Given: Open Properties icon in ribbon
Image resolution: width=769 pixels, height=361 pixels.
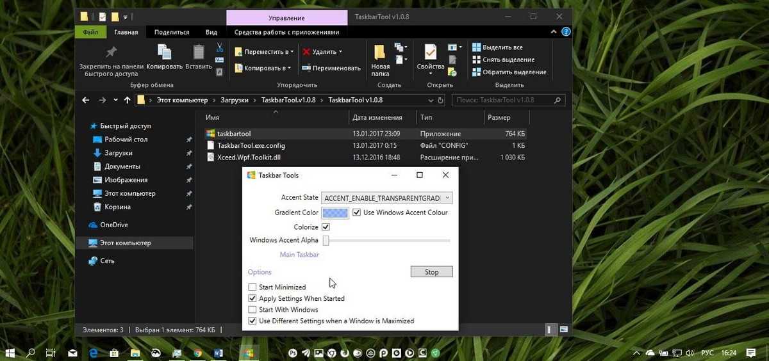Looking at the screenshot, I should (430, 52).
